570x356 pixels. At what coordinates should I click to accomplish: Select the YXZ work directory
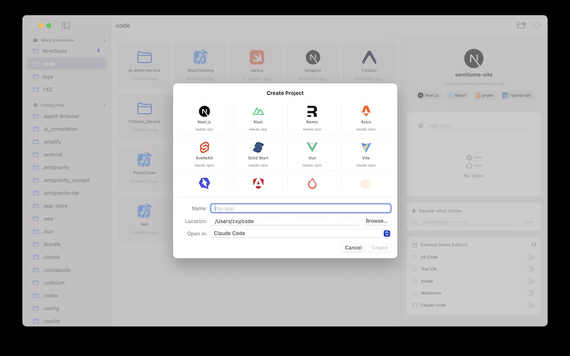(67, 89)
